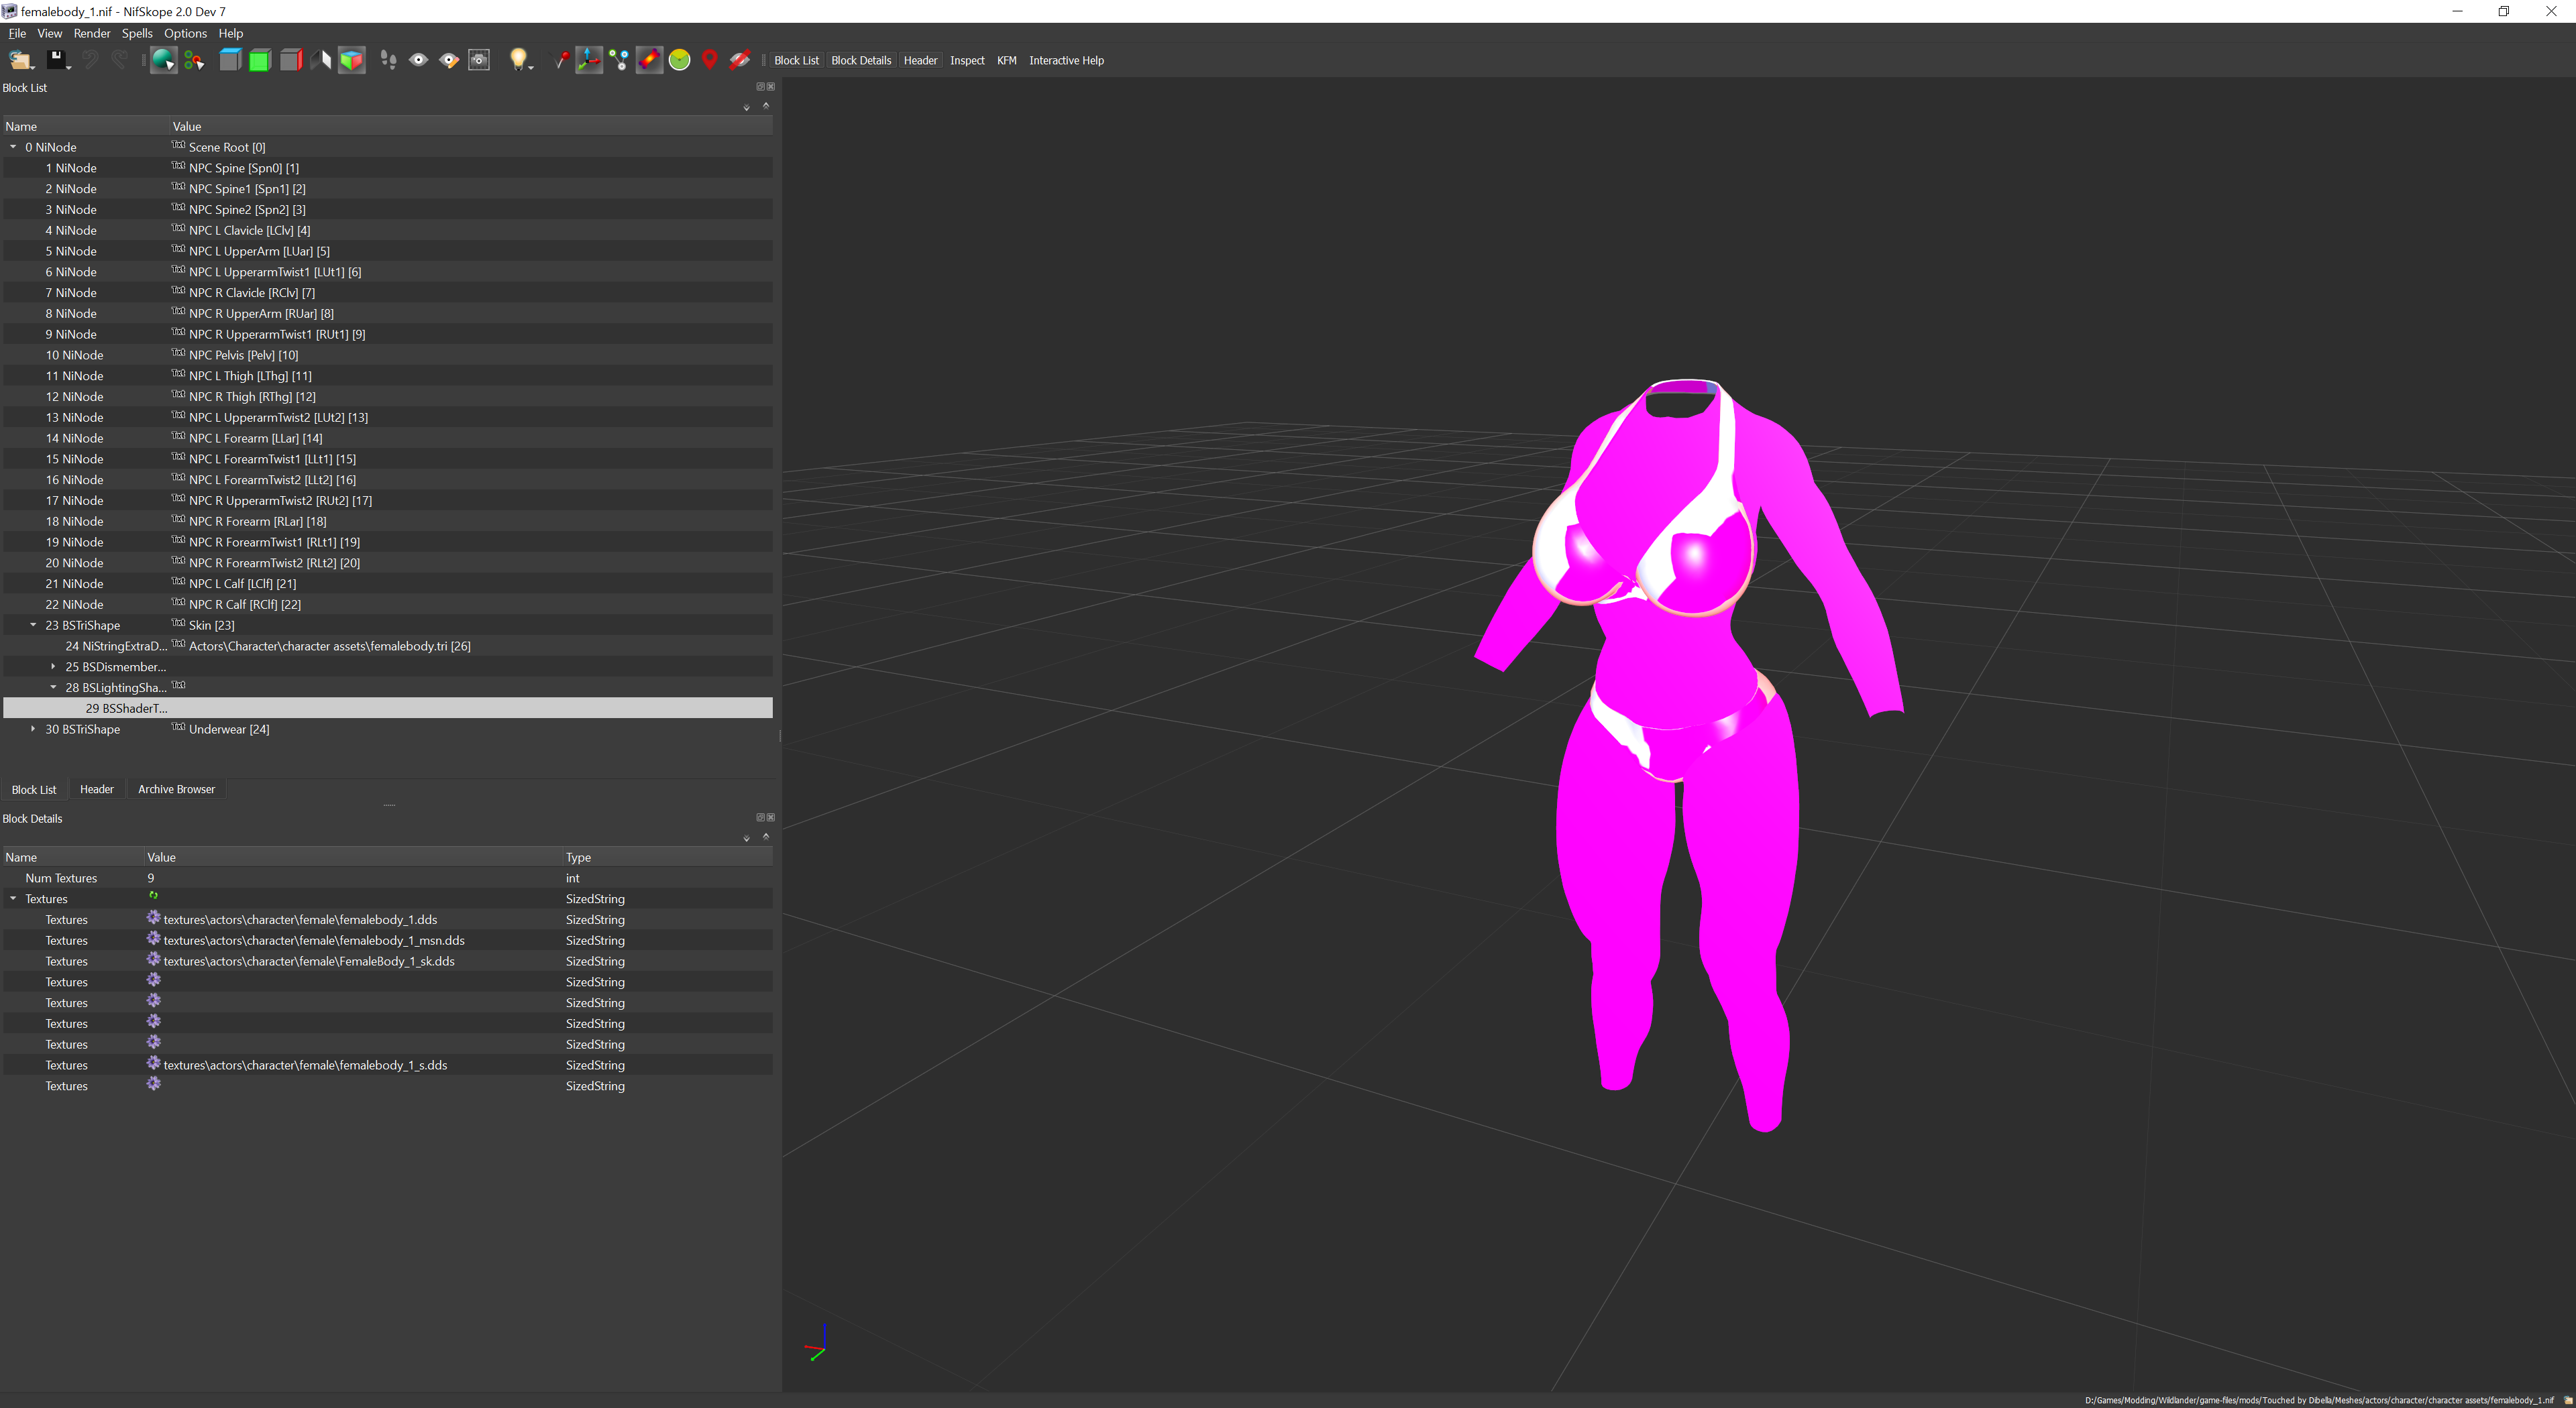Toggle show hidden with the eye icon
Screen dimensions: 2576x1408
tap(420, 60)
